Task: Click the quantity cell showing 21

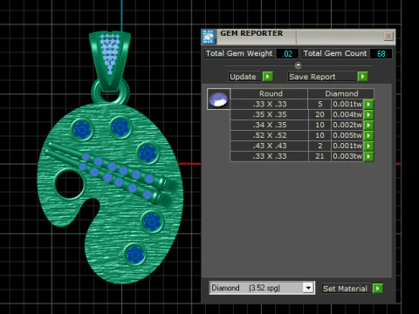Action: point(319,156)
